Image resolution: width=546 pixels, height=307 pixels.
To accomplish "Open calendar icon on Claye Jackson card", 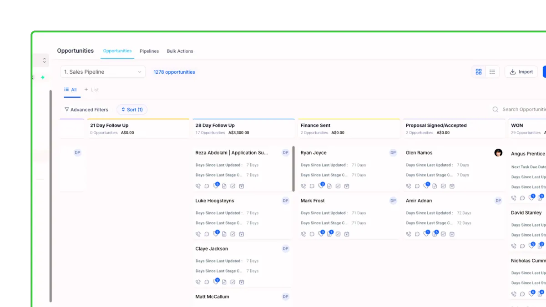I will tap(242, 282).
